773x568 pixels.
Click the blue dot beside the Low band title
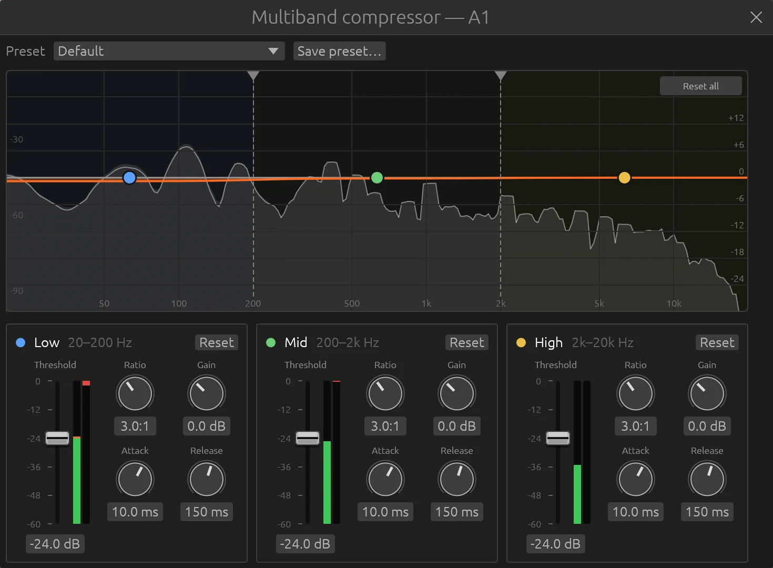tap(21, 342)
